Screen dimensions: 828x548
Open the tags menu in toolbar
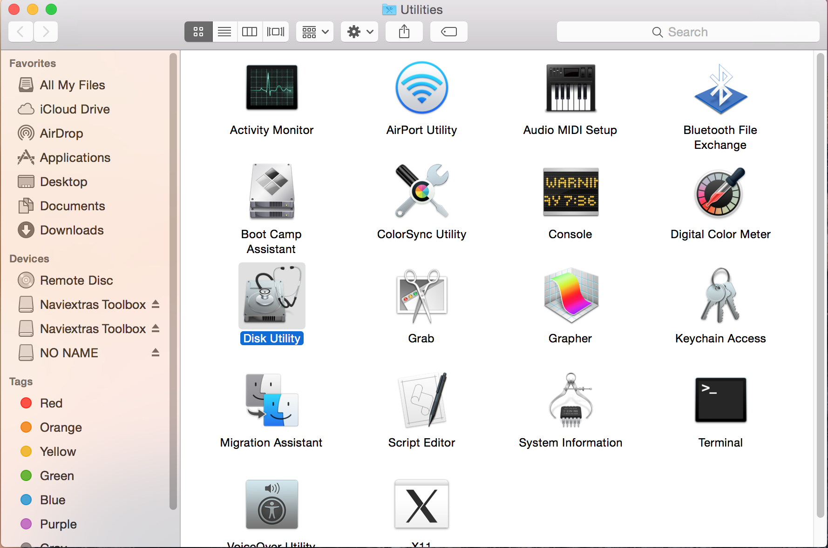[448, 32]
